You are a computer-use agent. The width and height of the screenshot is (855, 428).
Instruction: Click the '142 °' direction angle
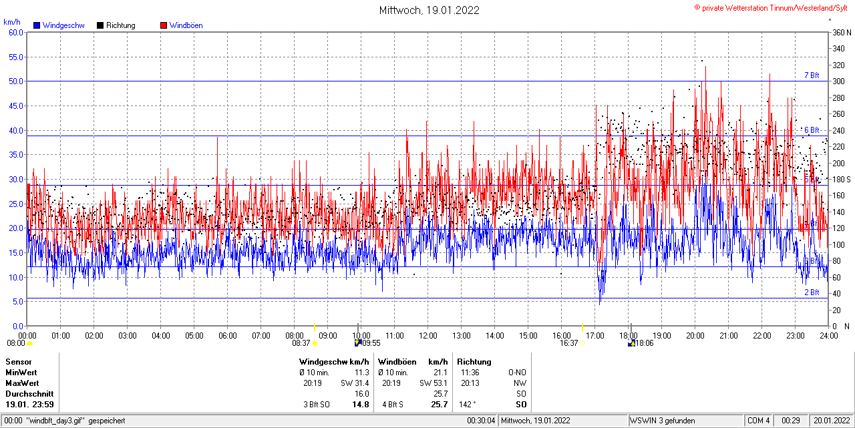coord(467,405)
